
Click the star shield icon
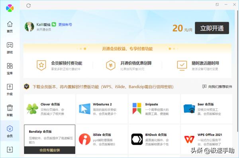41,65
